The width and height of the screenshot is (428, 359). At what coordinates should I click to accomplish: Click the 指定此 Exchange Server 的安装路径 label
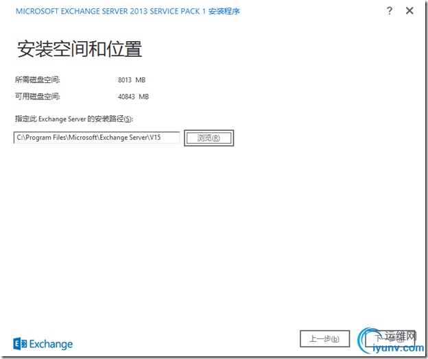coord(74,119)
